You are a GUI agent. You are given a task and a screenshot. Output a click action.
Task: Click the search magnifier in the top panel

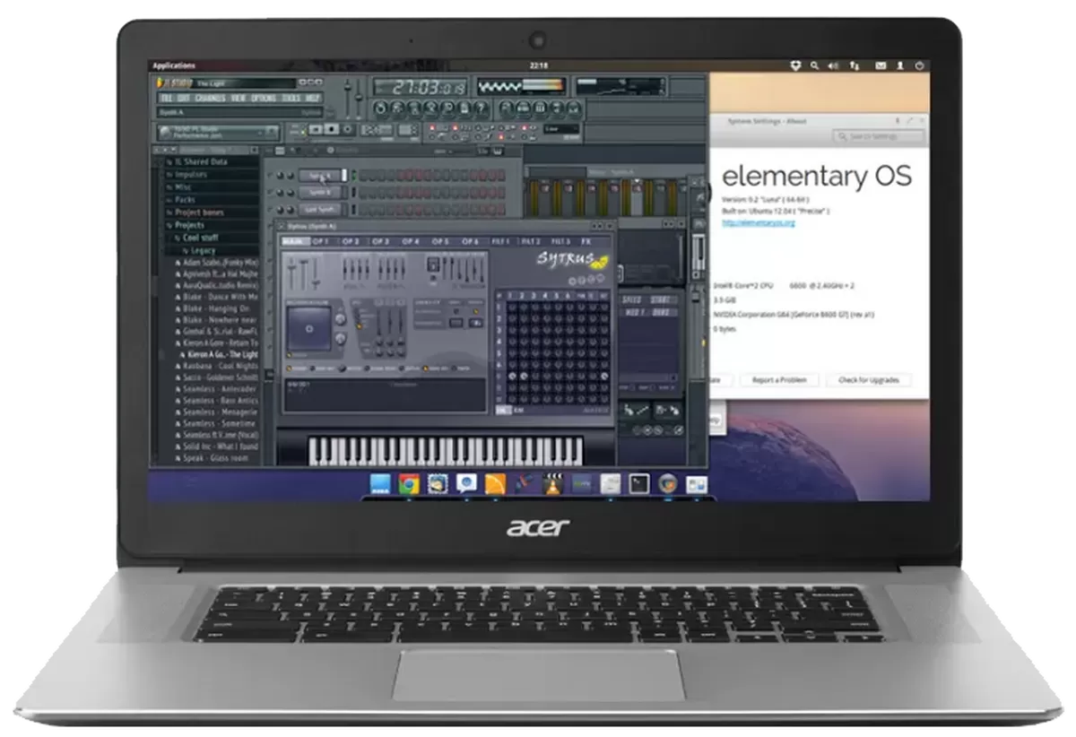(814, 65)
